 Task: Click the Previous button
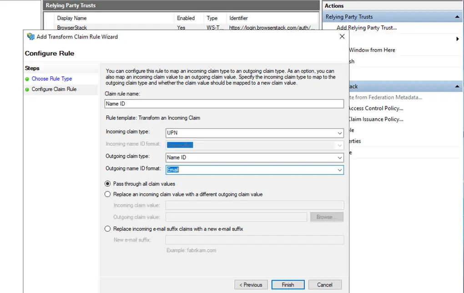point(251,285)
